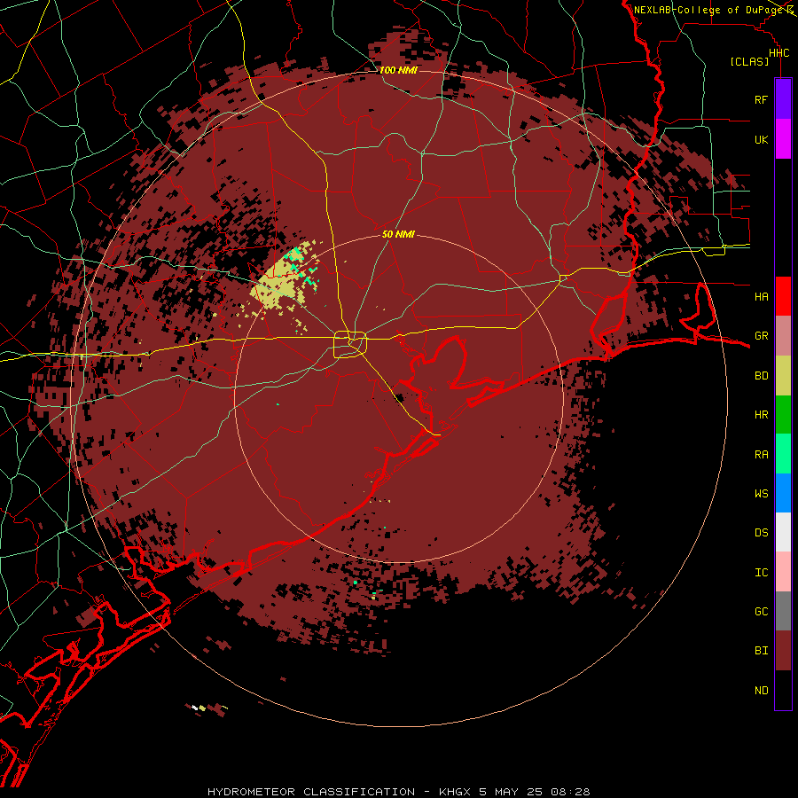Click the HR legend label

(761, 415)
